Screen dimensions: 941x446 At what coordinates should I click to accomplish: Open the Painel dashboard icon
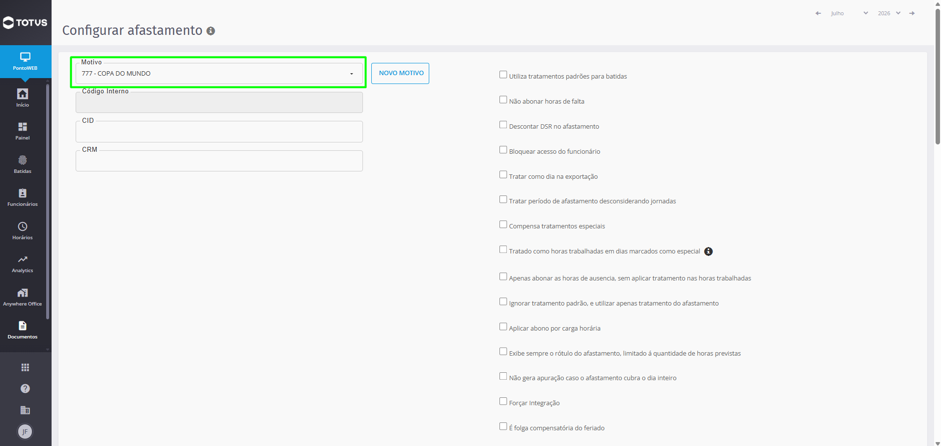pyautogui.click(x=23, y=127)
